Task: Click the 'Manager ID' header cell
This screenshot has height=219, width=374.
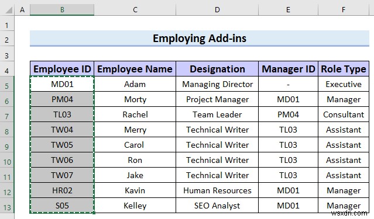Action: [288, 69]
